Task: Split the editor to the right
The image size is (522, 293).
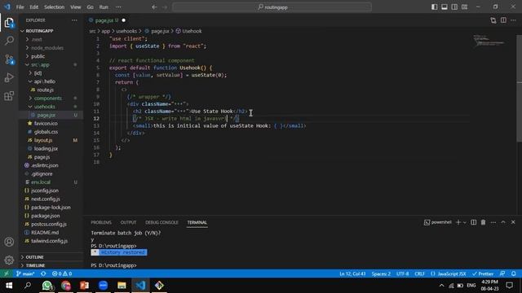Action: pos(503,20)
